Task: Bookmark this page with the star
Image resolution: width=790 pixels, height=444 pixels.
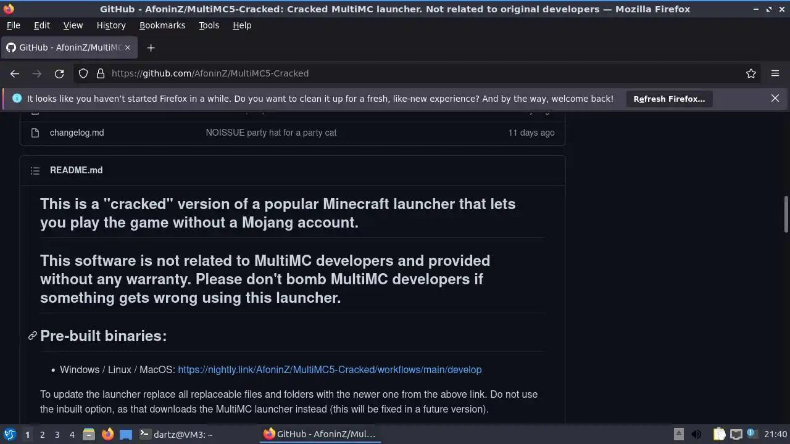Action: (x=751, y=73)
